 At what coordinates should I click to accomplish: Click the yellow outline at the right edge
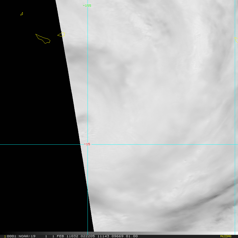coord(236,40)
